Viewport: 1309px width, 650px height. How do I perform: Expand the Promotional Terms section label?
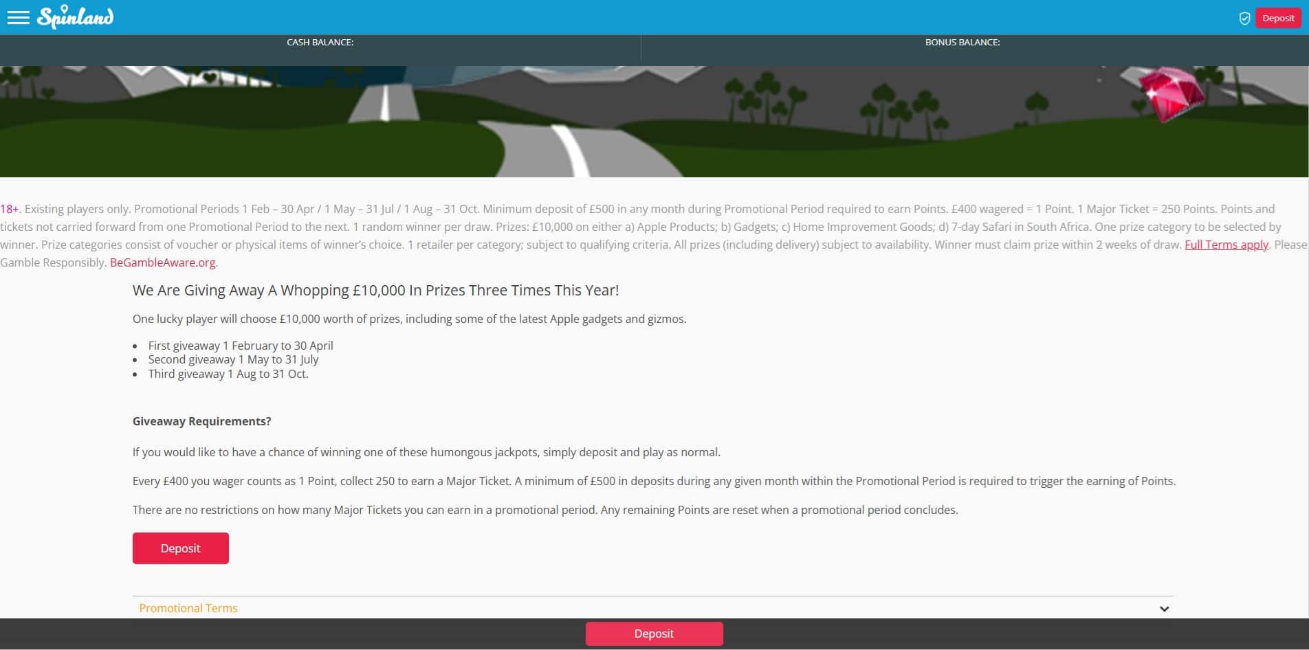pyautogui.click(x=188, y=608)
